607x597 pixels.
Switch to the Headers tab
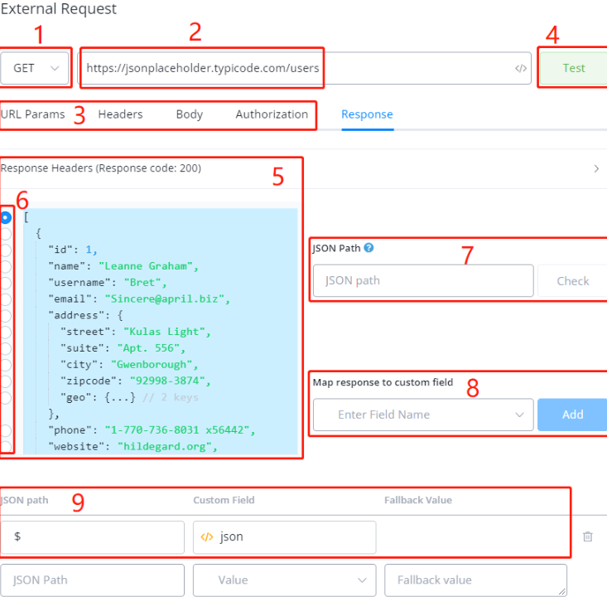click(120, 114)
